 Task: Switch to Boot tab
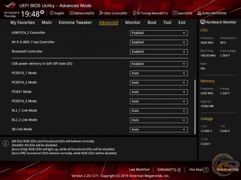(x=152, y=22)
